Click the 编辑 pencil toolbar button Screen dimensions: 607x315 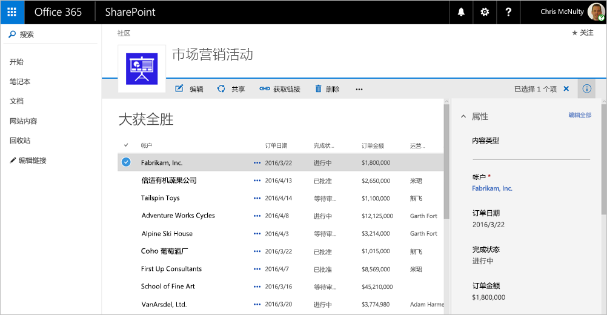click(x=189, y=89)
